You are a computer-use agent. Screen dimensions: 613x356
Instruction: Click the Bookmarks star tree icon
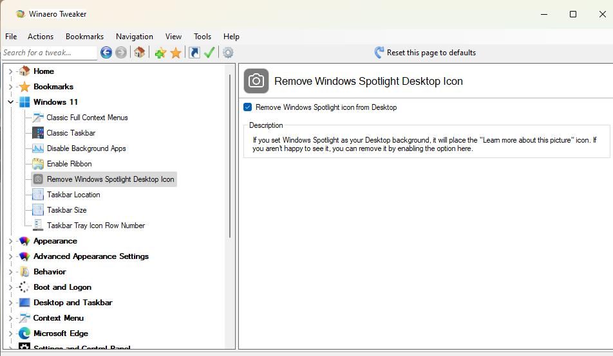24,86
